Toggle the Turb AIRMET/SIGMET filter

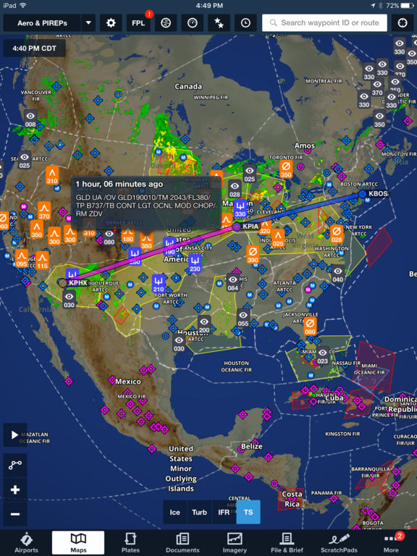point(199,512)
